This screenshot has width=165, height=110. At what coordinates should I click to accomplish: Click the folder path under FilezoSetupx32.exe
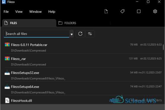pos(38,78)
